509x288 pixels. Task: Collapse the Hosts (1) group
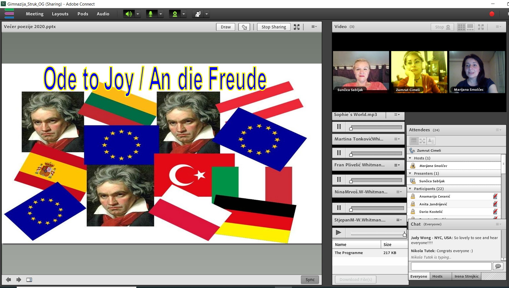410,158
